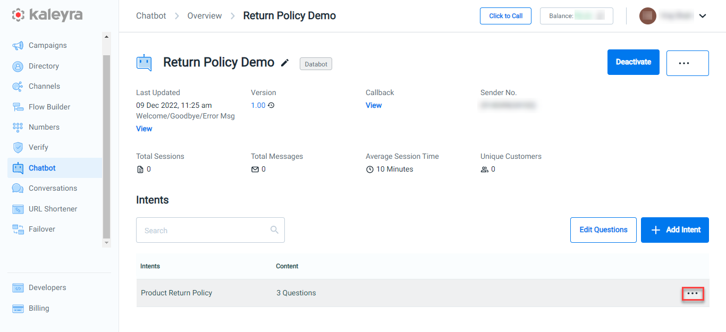
Task: Click the 10 Minutes value
Action: [x=394, y=169]
